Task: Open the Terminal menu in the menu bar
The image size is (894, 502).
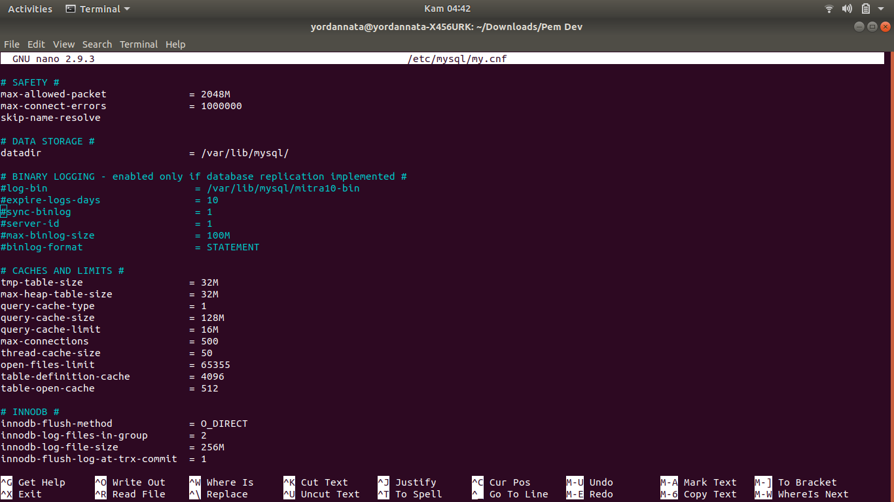Action: (x=139, y=44)
